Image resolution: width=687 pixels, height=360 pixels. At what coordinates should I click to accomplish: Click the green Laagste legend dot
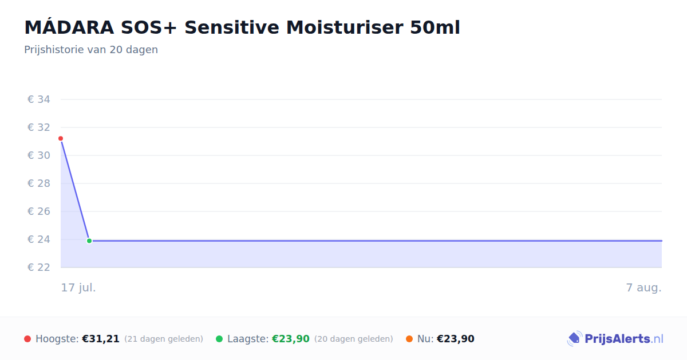(219, 339)
